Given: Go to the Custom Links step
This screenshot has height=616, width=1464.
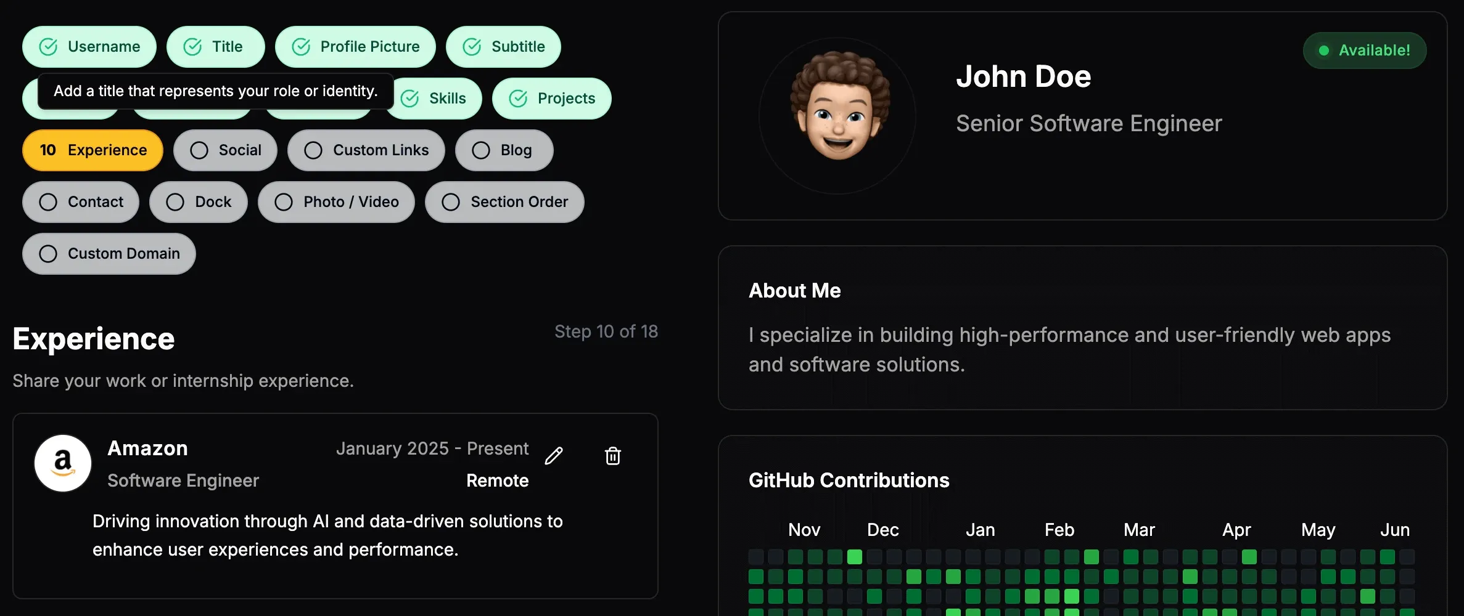Looking at the screenshot, I should point(366,150).
